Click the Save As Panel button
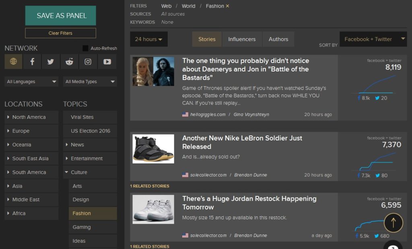This screenshot has width=412, height=249. tap(60, 15)
